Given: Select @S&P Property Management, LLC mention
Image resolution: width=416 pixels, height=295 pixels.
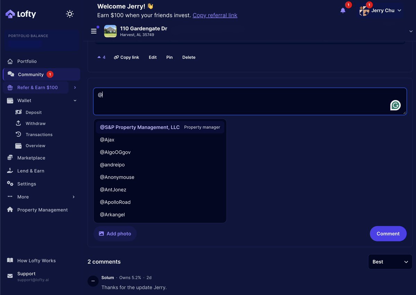Looking at the screenshot, I should coord(160,127).
